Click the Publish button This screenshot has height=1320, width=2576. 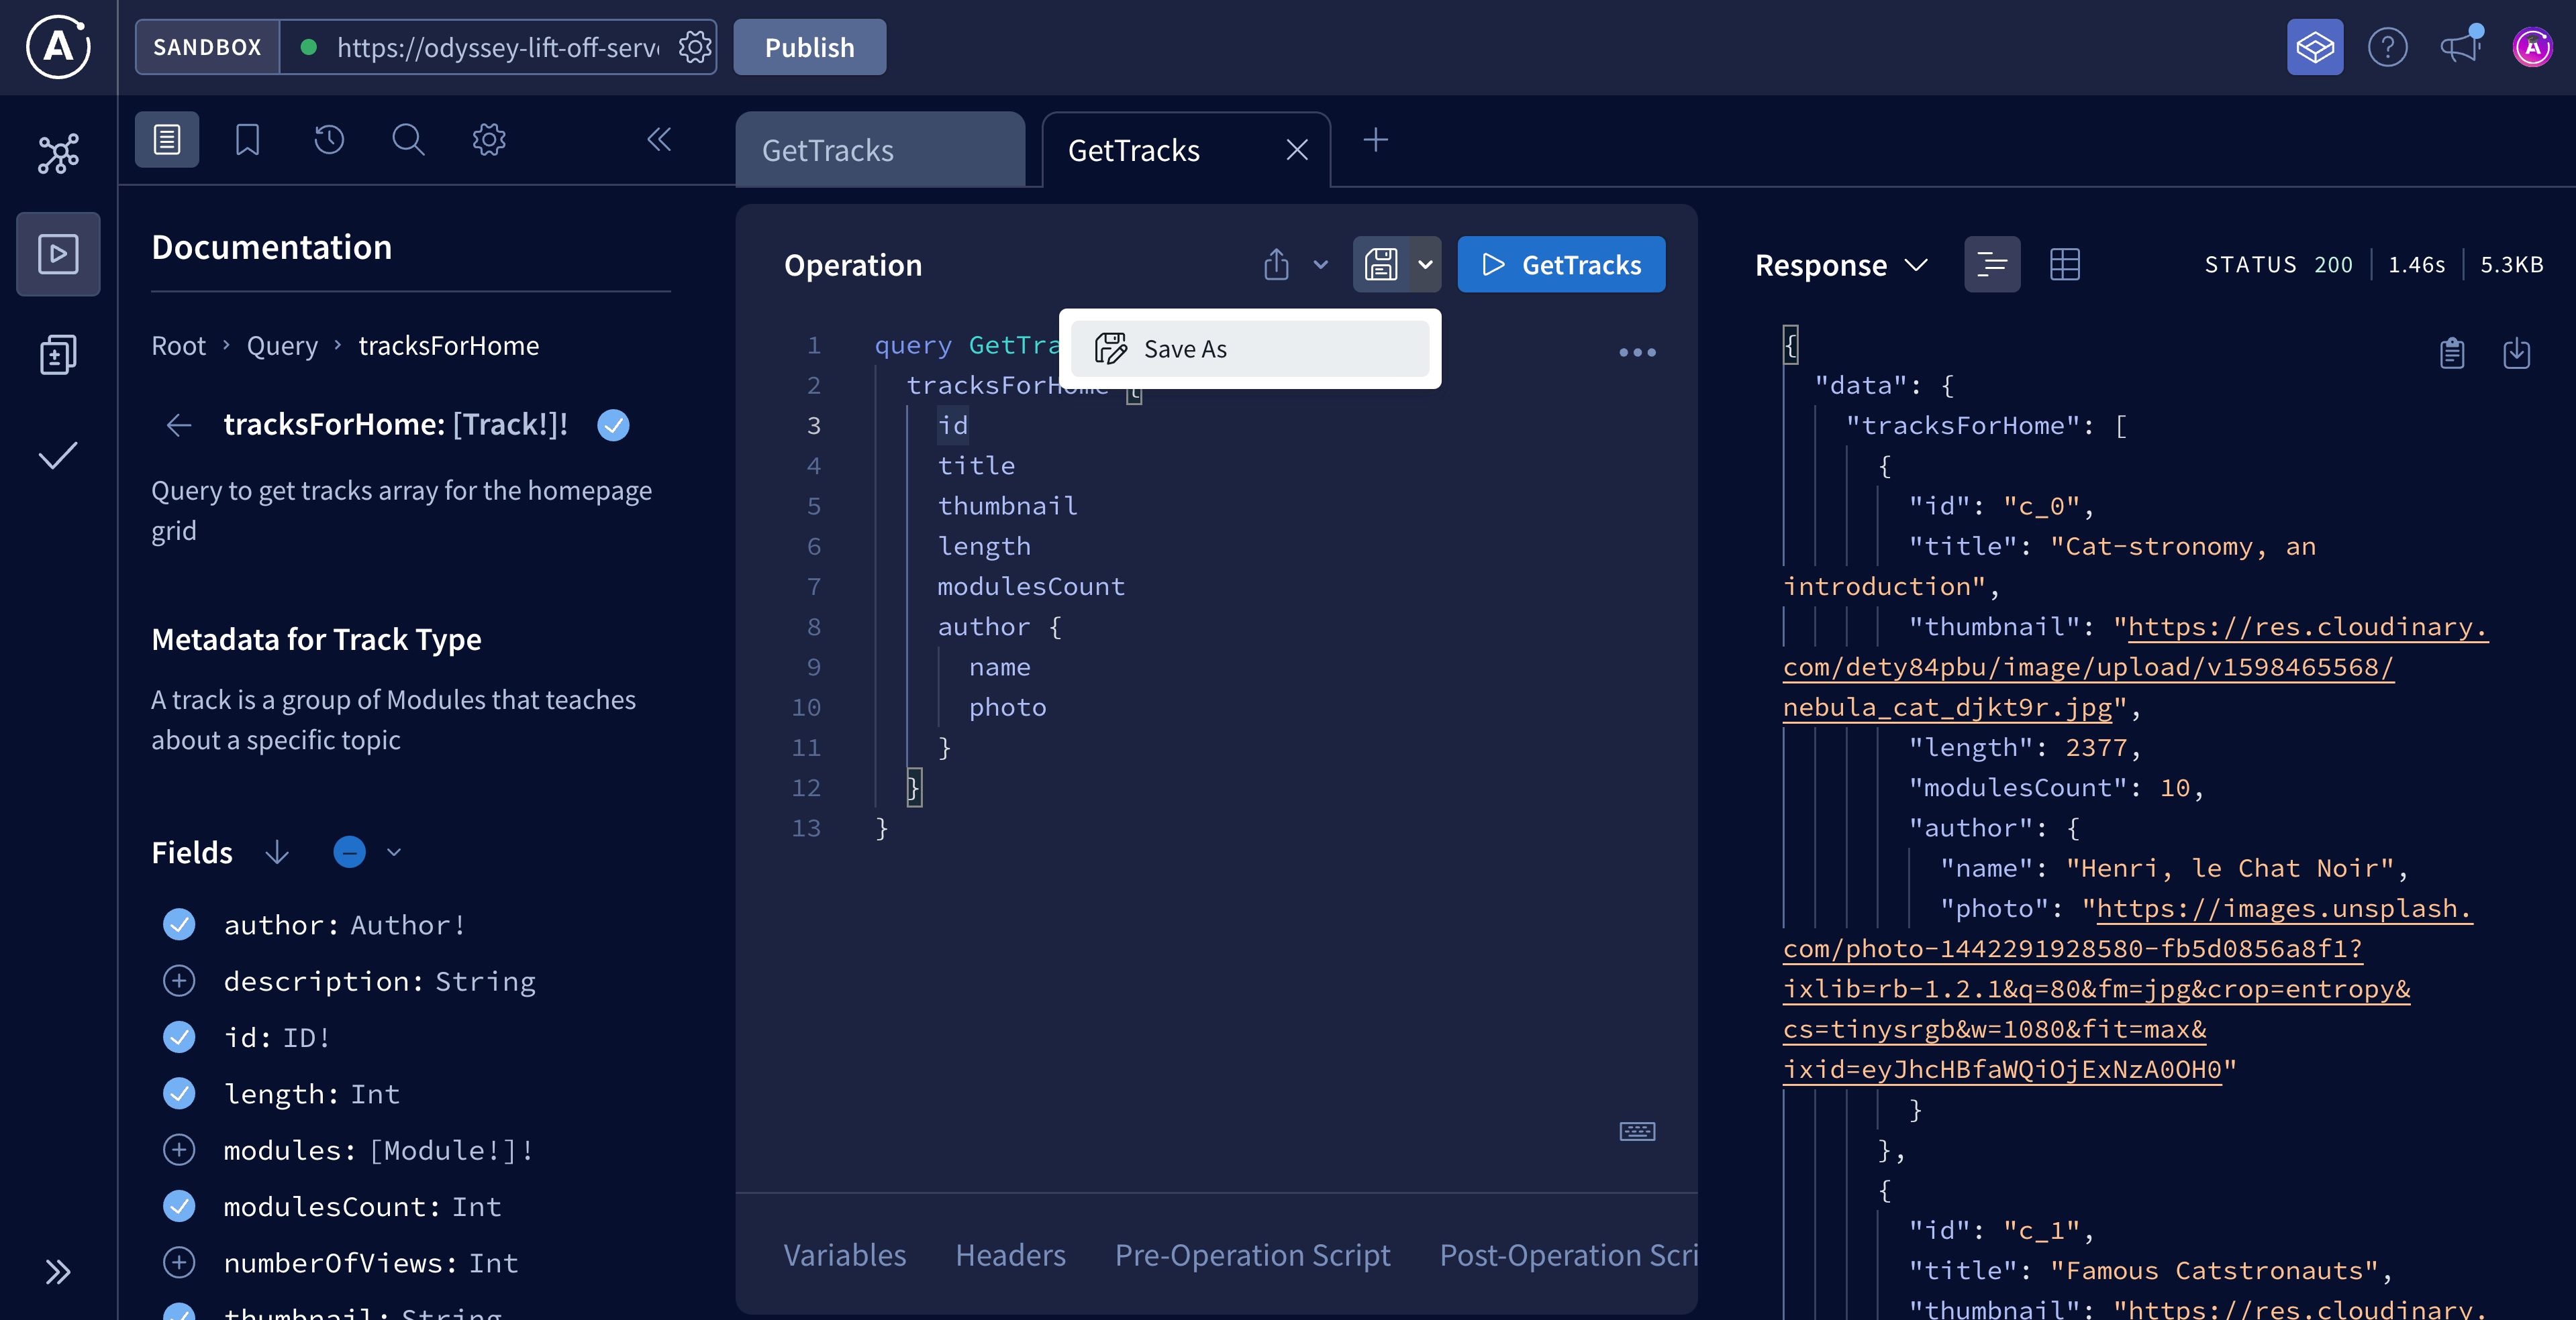(x=810, y=46)
